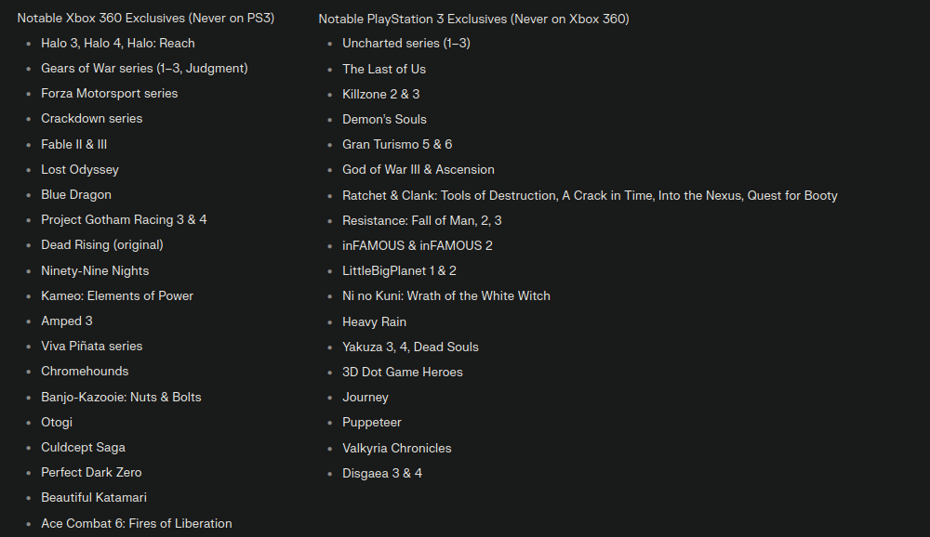Click 'Banjo-Kazooie: Nuts & Bolts' entry

(x=121, y=397)
